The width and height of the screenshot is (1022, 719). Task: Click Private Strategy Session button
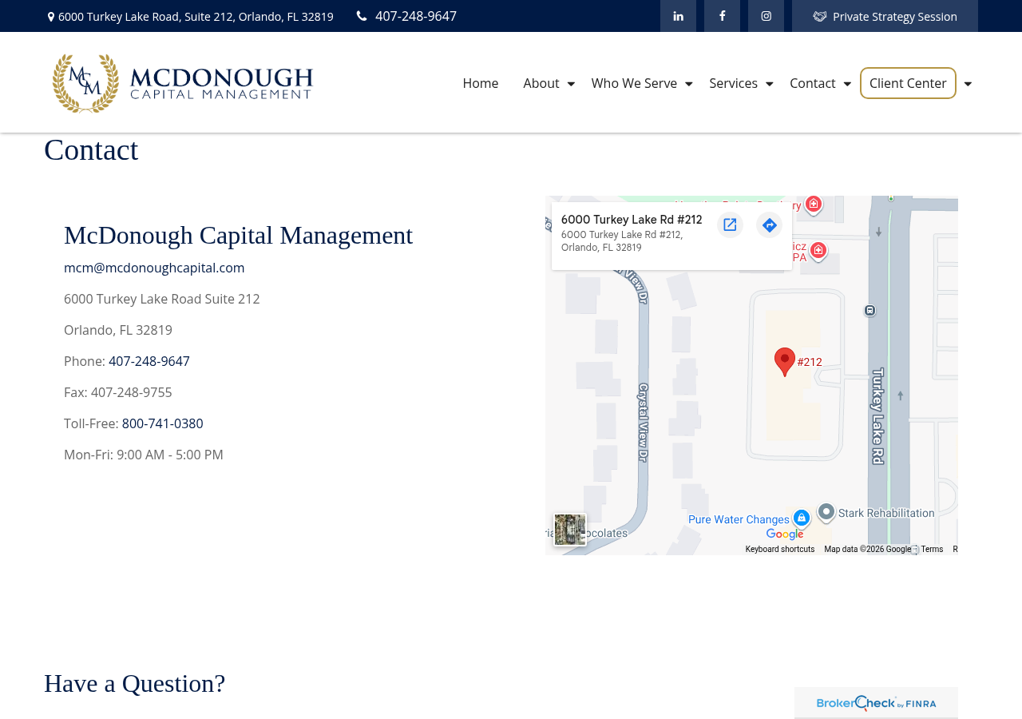coord(885,16)
